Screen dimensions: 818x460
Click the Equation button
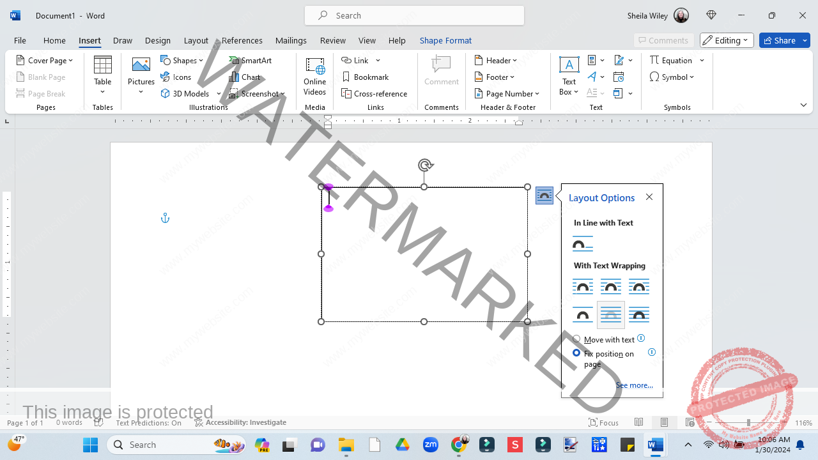671,60
